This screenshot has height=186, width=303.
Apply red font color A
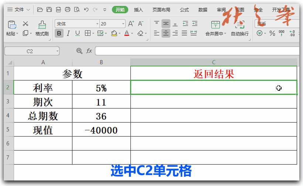coord(127,33)
